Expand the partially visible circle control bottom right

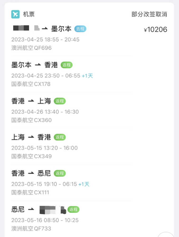[166, 234]
